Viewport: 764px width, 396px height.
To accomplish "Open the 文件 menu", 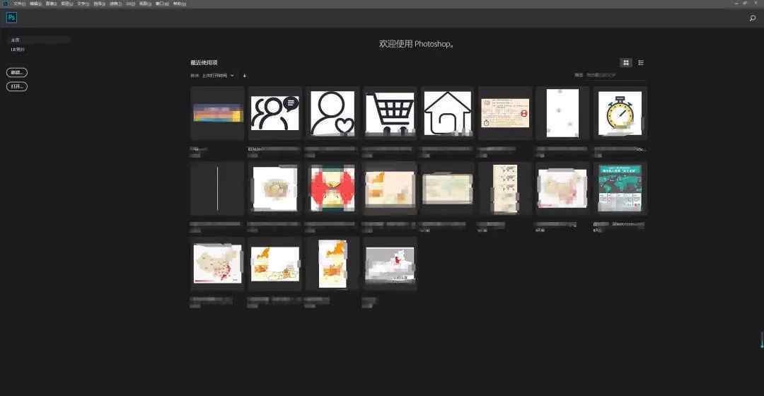I will click(20, 4).
